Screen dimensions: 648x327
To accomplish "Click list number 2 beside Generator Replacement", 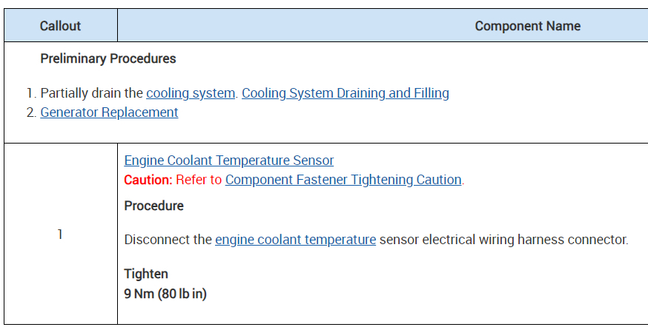I will pyautogui.click(x=31, y=112).
